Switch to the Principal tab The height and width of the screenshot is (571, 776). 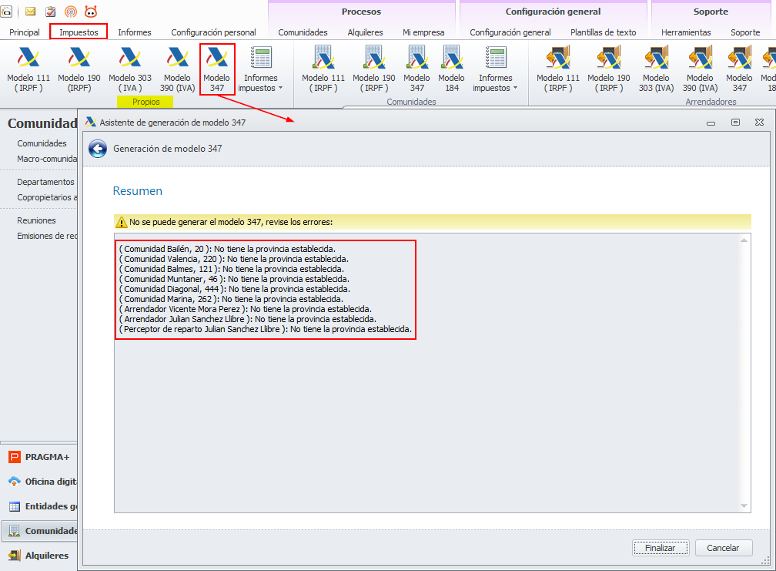[x=25, y=32]
